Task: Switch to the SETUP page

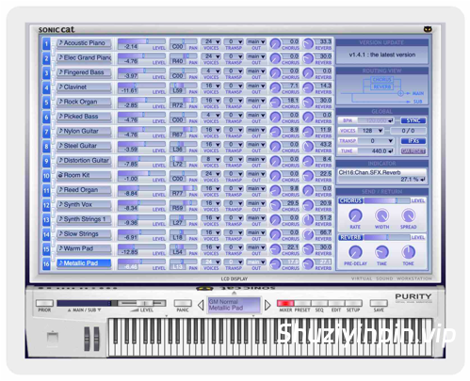Action: click(353, 303)
